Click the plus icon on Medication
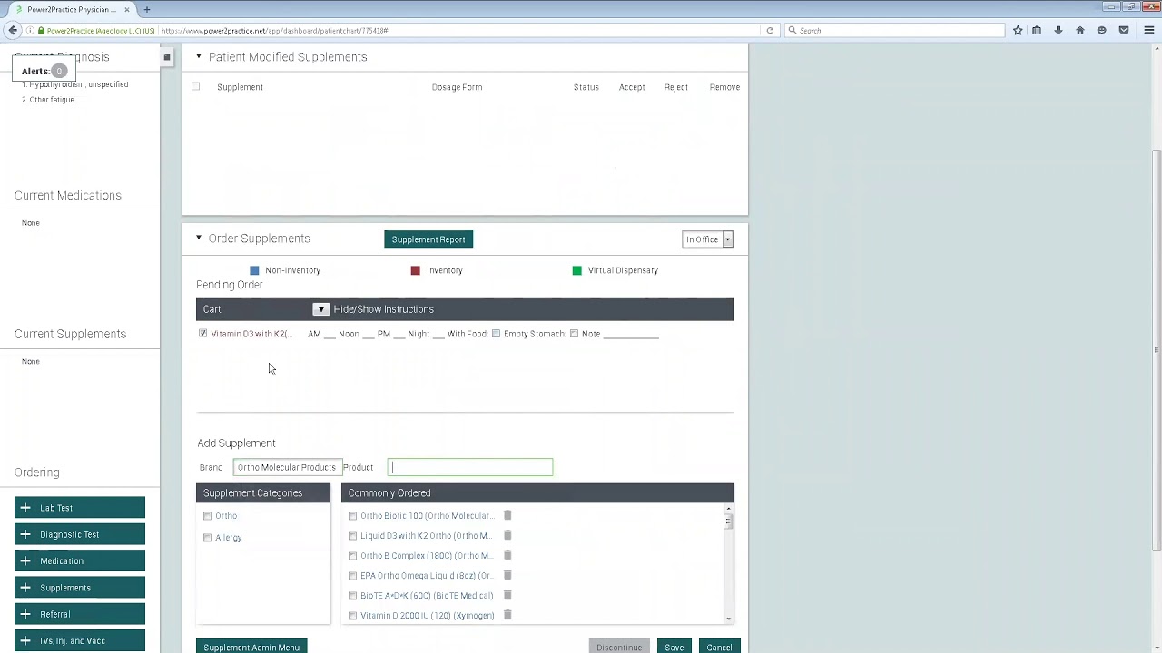 point(25,560)
